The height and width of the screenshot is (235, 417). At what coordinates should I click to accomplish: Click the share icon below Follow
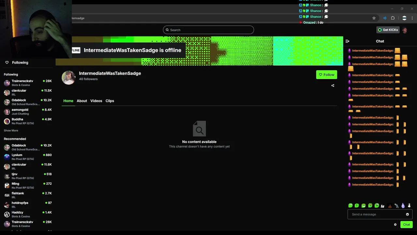click(x=333, y=86)
